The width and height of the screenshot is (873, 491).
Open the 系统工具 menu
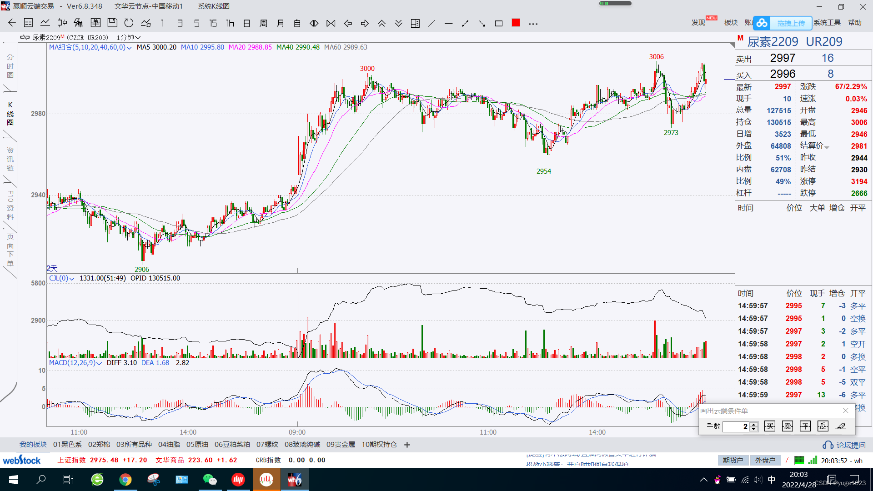pos(827,23)
